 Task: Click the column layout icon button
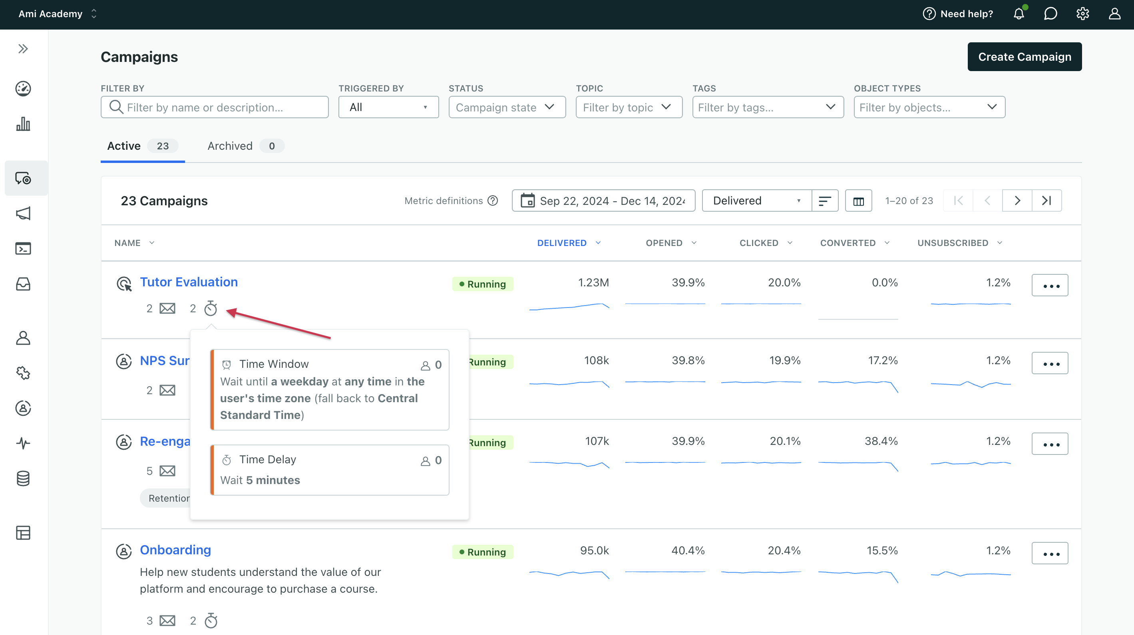(858, 200)
